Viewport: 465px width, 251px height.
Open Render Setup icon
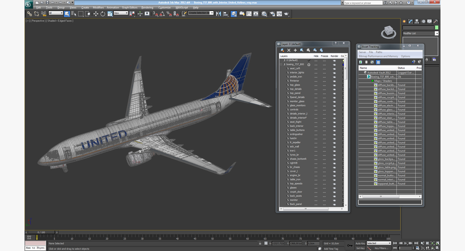(x=272, y=13)
